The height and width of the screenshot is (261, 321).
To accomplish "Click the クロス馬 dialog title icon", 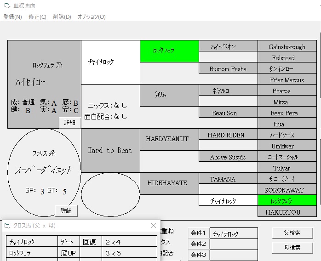I will (7, 226).
